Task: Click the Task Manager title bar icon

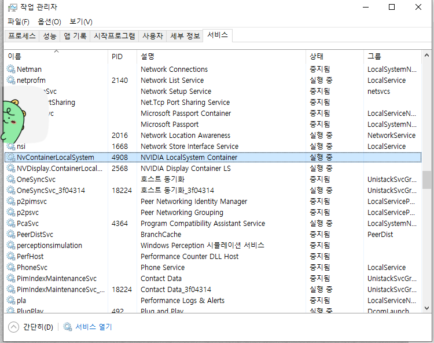Action: 13,8
